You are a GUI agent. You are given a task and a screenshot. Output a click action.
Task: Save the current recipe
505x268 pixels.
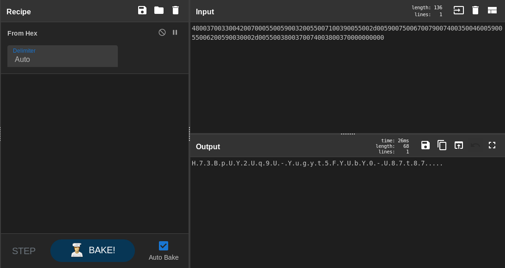click(x=142, y=10)
